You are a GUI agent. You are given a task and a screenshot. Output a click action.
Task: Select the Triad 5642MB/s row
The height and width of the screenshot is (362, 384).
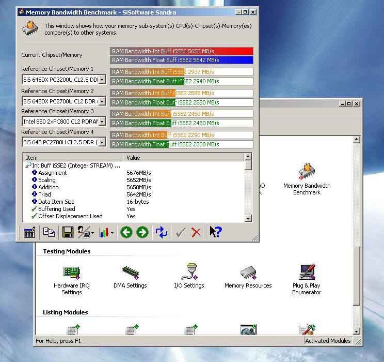[134, 194]
